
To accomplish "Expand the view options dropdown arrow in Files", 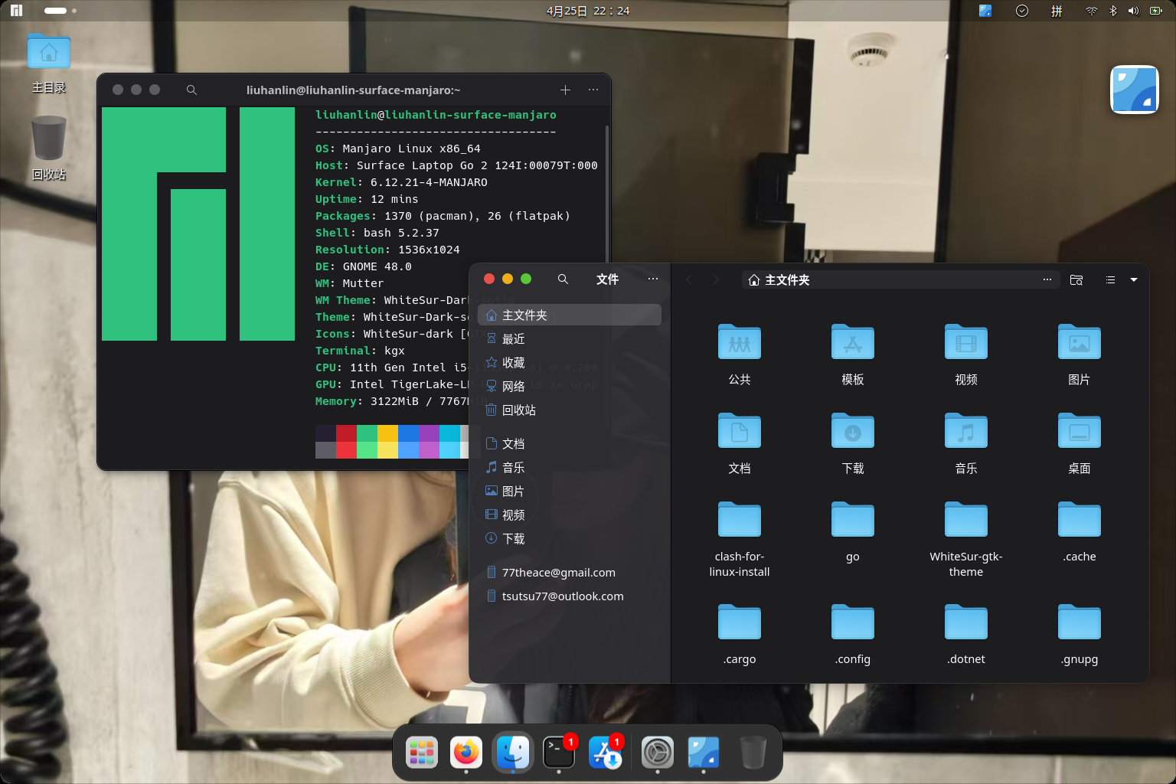I will 1134,280.
